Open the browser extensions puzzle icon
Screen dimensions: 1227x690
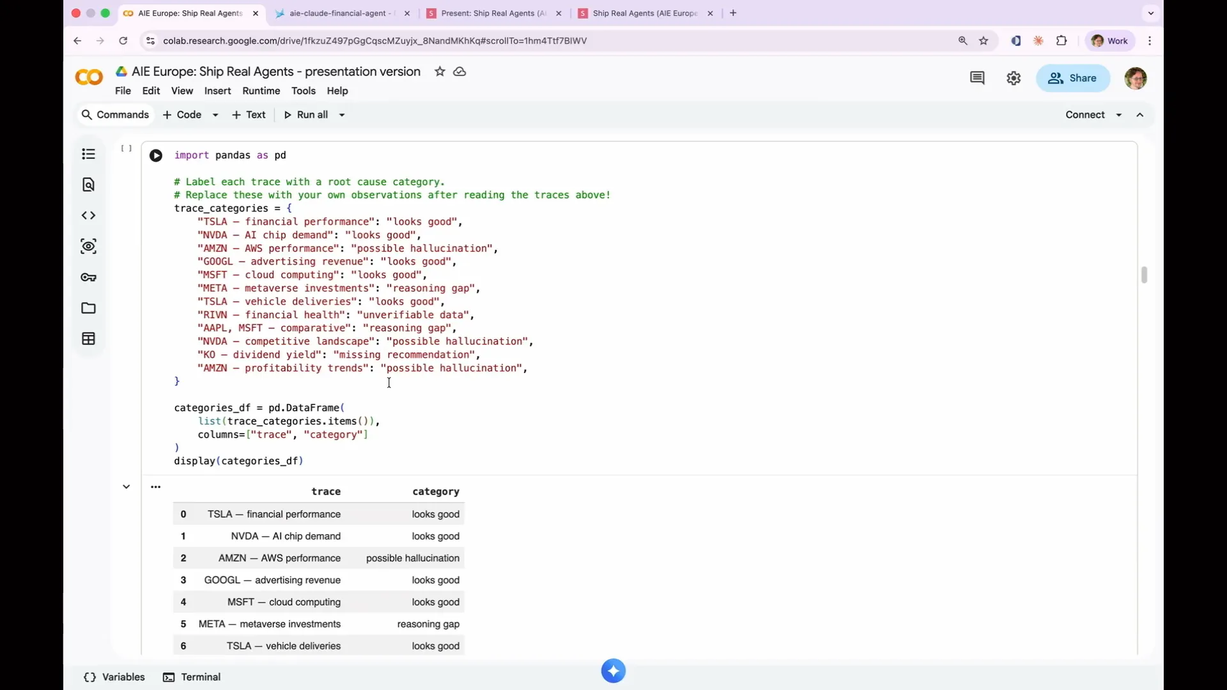click(x=1061, y=41)
